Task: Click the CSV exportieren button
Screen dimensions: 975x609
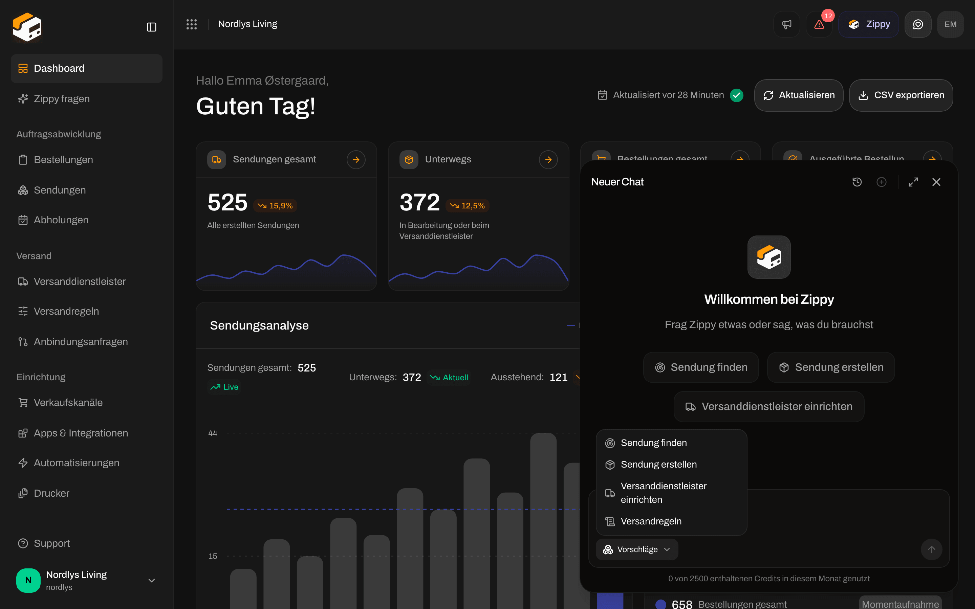Action: click(901, 95)
